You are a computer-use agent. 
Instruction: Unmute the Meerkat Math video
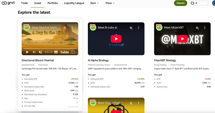pyautogui.click(x=40, y=52)
